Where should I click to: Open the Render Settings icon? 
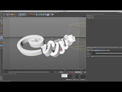tap(34, 15)
